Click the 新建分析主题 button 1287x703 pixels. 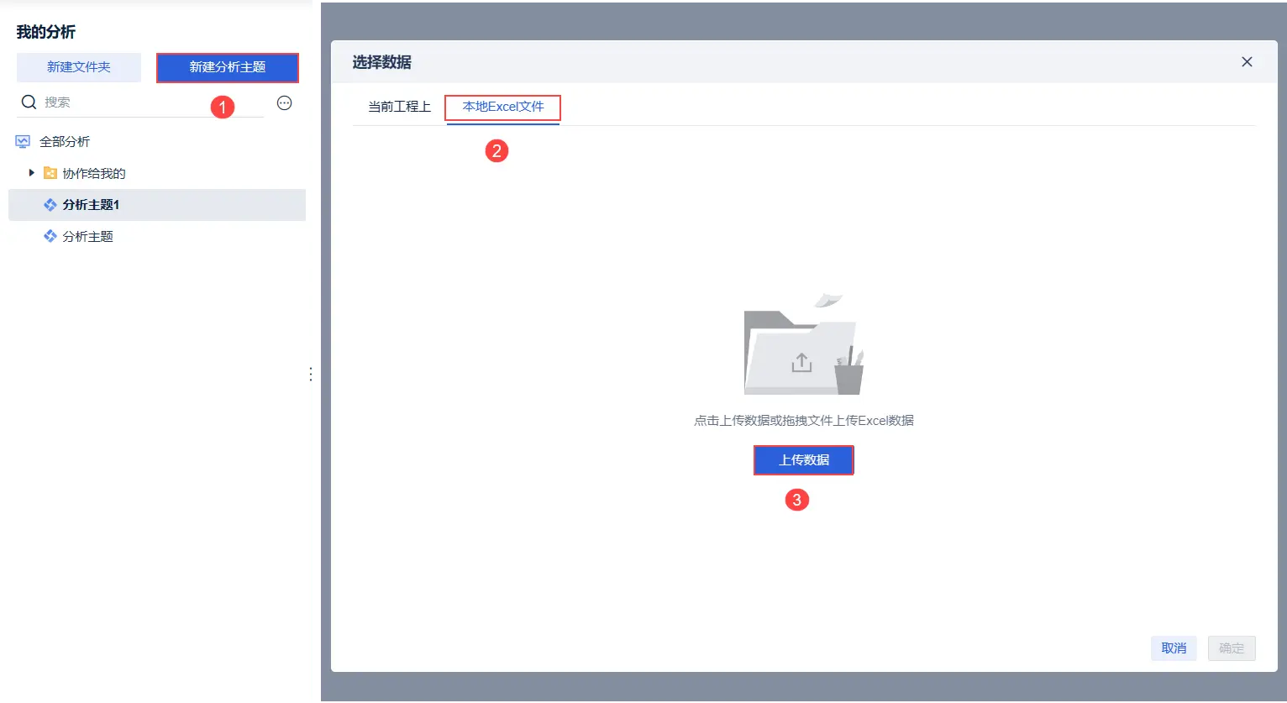228,67
